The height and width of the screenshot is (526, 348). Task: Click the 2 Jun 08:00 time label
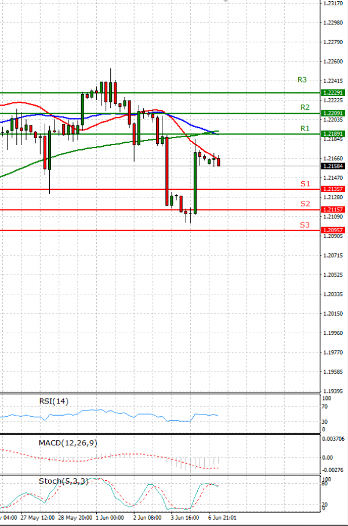tap(147, 518)
